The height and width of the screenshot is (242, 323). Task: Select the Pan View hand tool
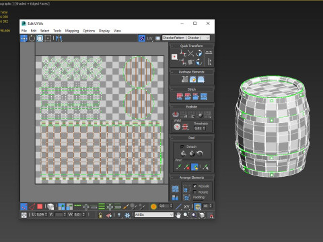pyautogui.click(x=178, y=215)
